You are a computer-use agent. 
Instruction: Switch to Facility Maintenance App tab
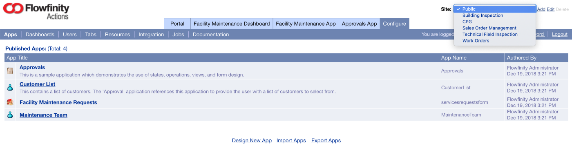tap(306, 24)
